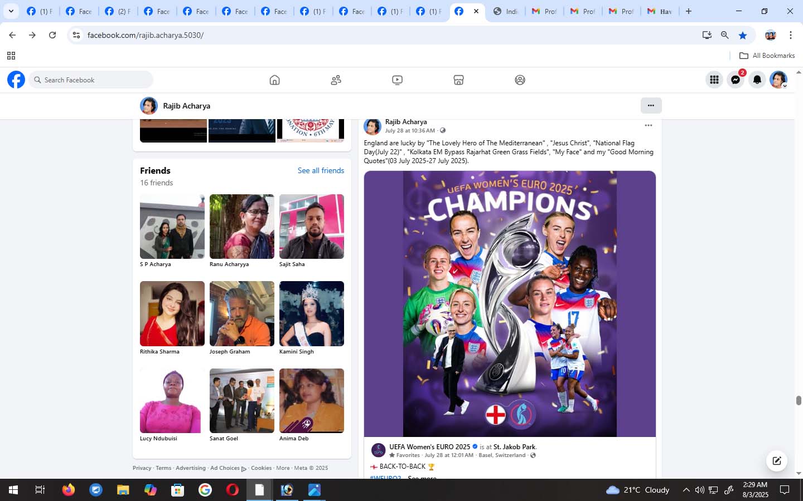Open the Groups icon in the top navigation

(520, 80)
